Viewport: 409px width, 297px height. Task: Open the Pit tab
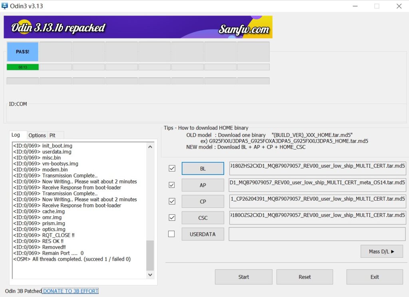click(x=52, y=135)
